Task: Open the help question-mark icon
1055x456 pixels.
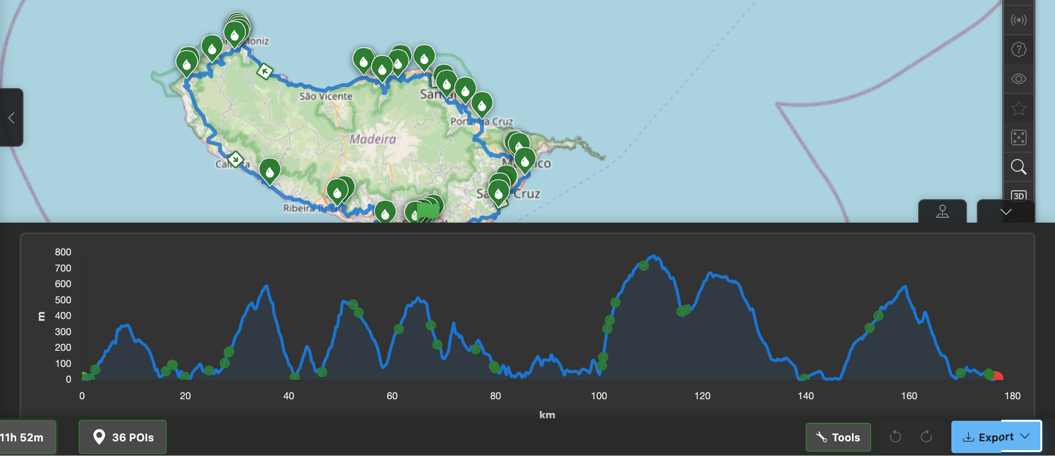Action: coord(1019,49)
